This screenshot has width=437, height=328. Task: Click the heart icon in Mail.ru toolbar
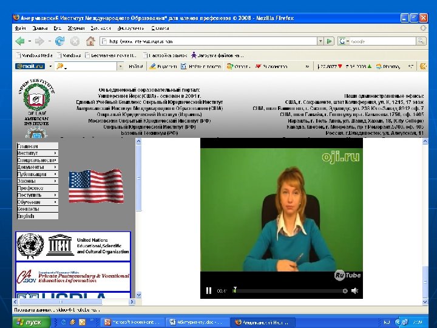pyautogui.click(x=258, y=66)
